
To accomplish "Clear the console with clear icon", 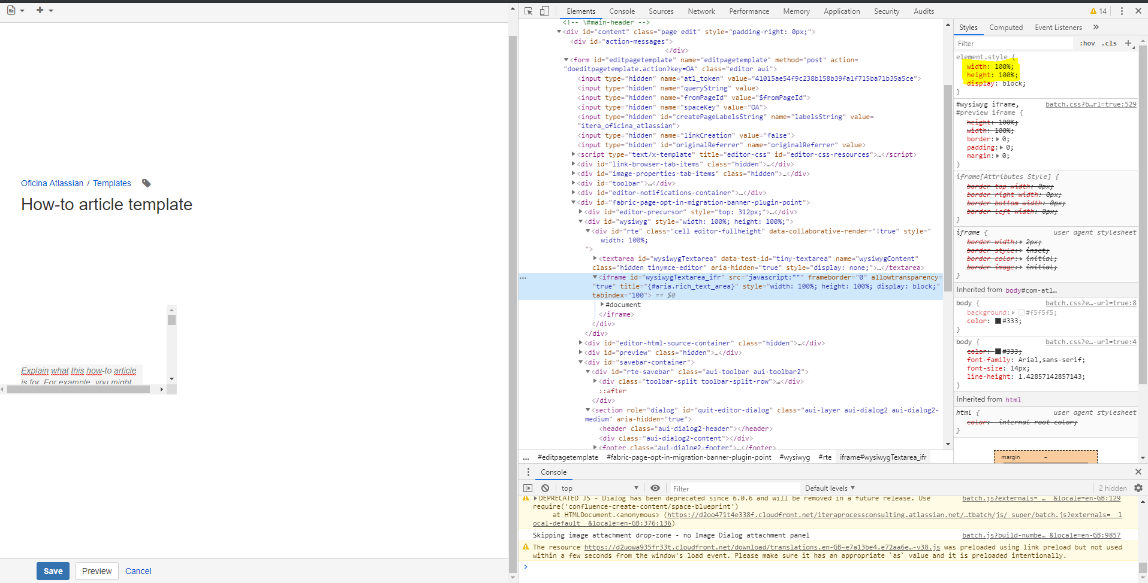I will 545,488.
